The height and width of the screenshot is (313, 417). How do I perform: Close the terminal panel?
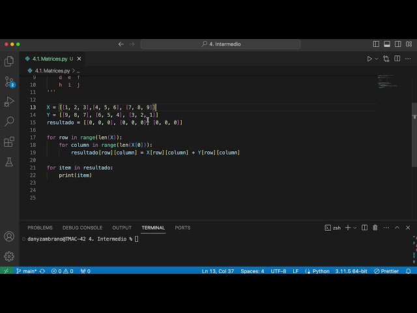[x=408, y=228]
